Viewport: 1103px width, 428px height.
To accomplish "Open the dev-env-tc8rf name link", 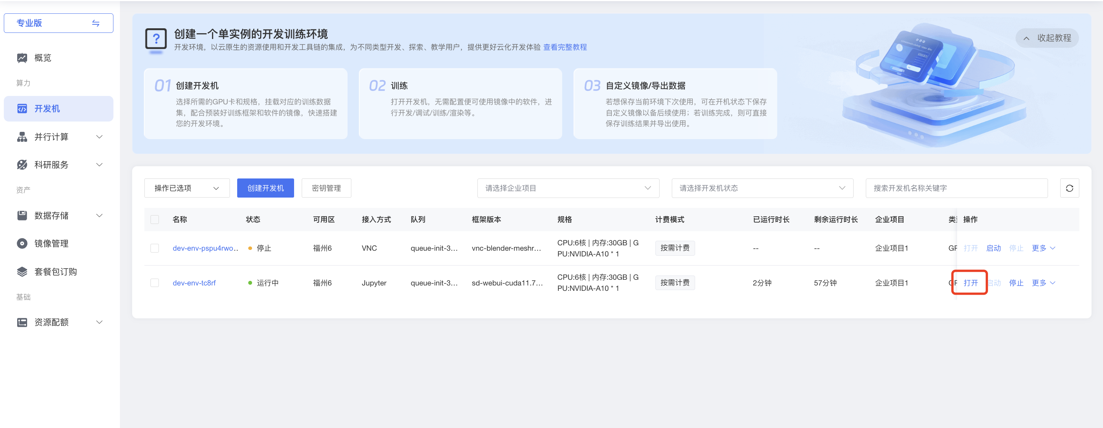I will click(194, 283).
